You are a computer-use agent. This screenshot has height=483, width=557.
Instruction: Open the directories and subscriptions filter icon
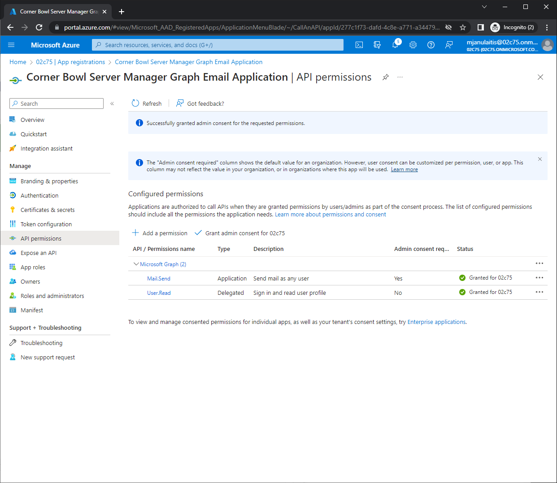pos(377,45)
